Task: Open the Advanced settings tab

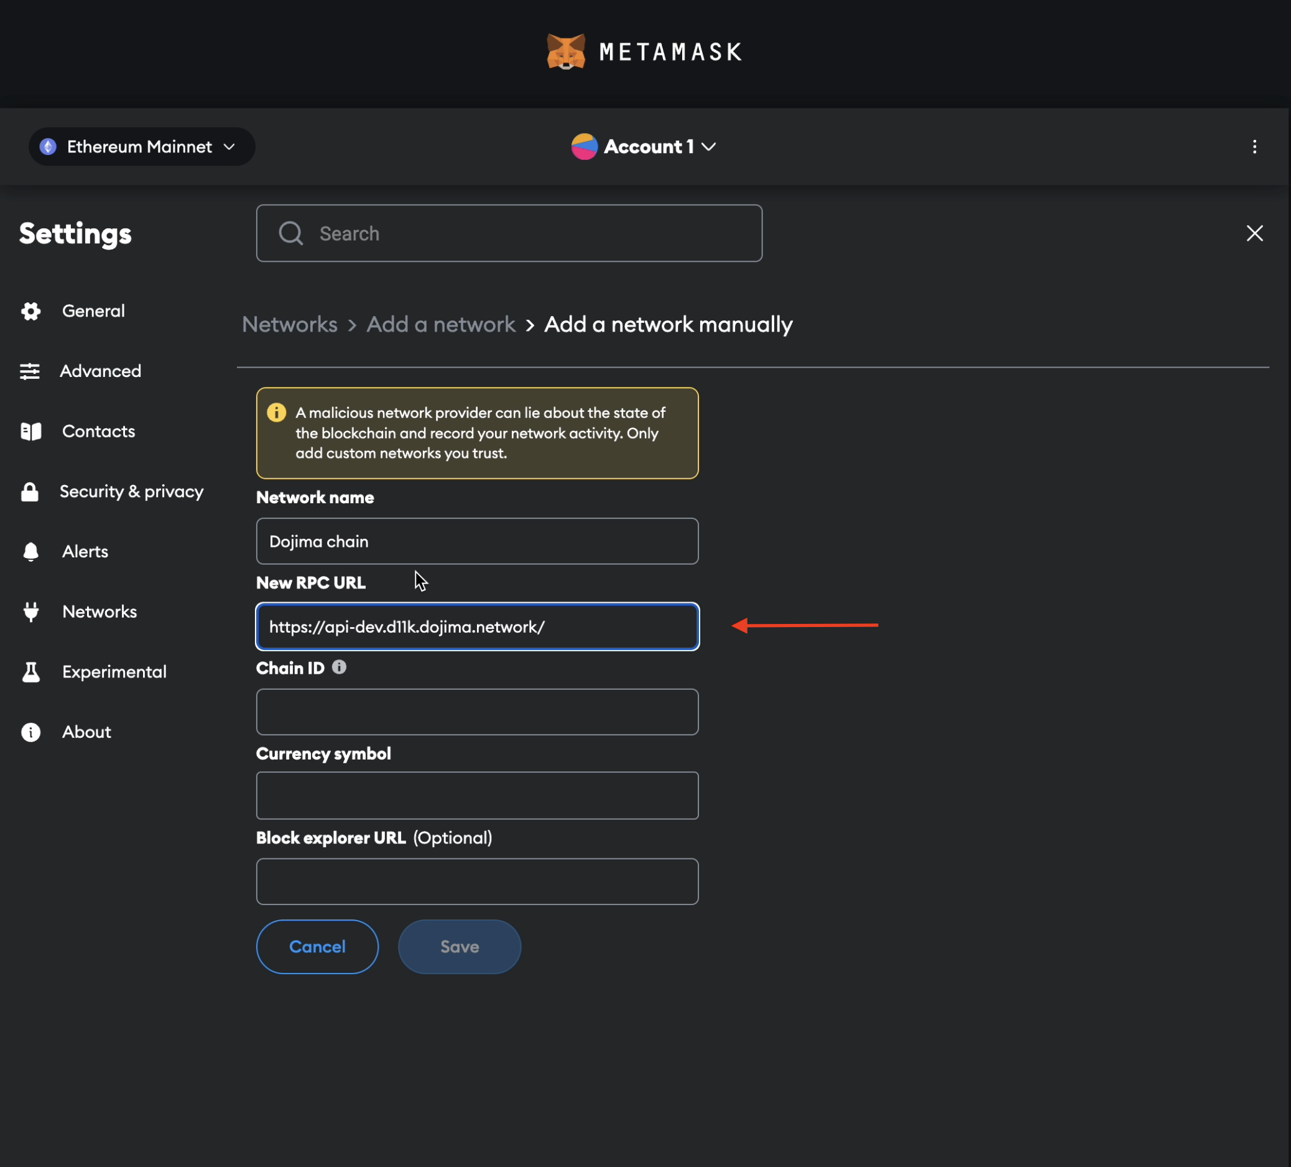Action: tap(100, 371)
